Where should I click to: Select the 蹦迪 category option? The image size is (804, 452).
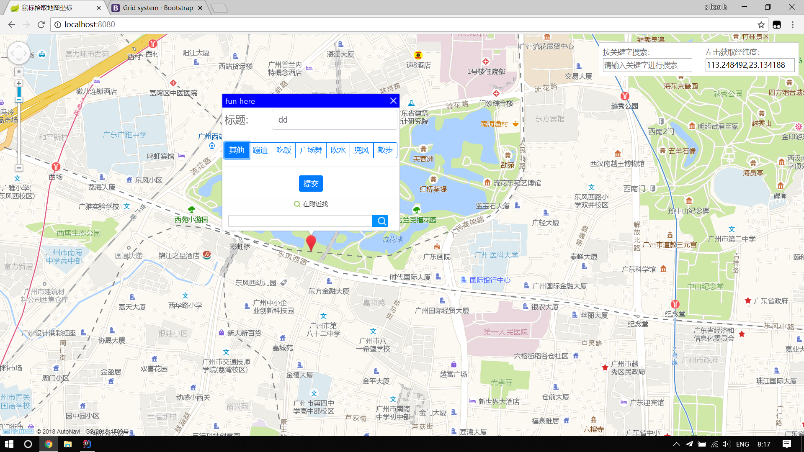260,150
